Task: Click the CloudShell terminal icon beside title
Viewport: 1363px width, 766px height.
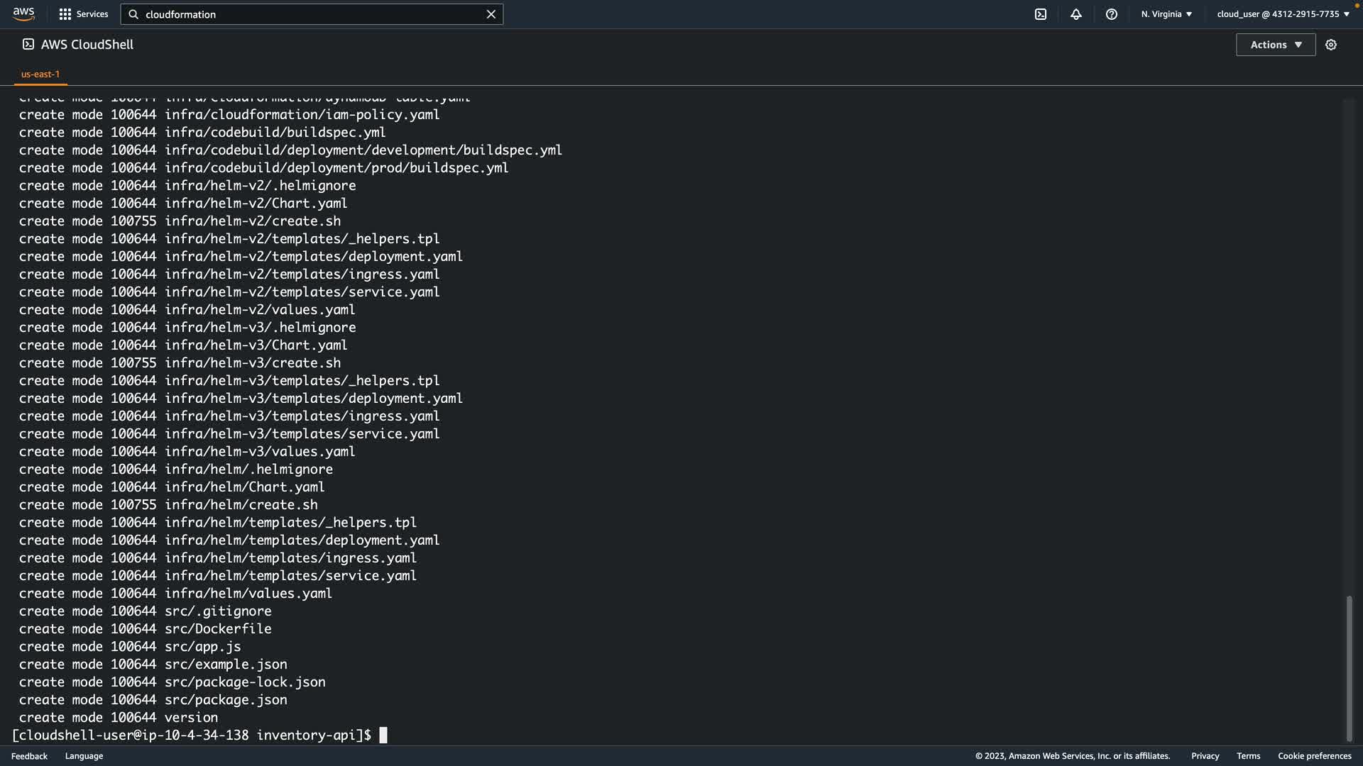Action: click(x=28, y=44)
